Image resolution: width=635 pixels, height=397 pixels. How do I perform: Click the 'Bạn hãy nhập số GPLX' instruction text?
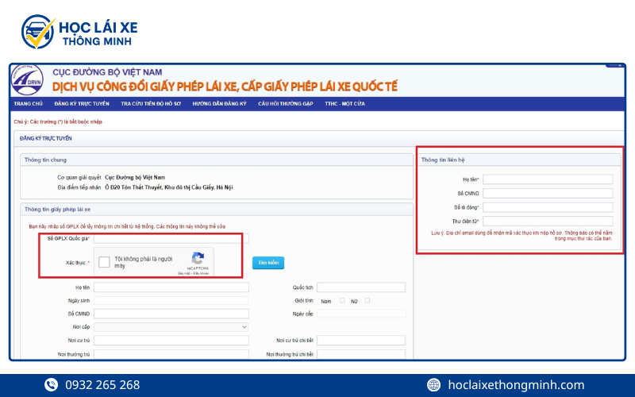127,226
